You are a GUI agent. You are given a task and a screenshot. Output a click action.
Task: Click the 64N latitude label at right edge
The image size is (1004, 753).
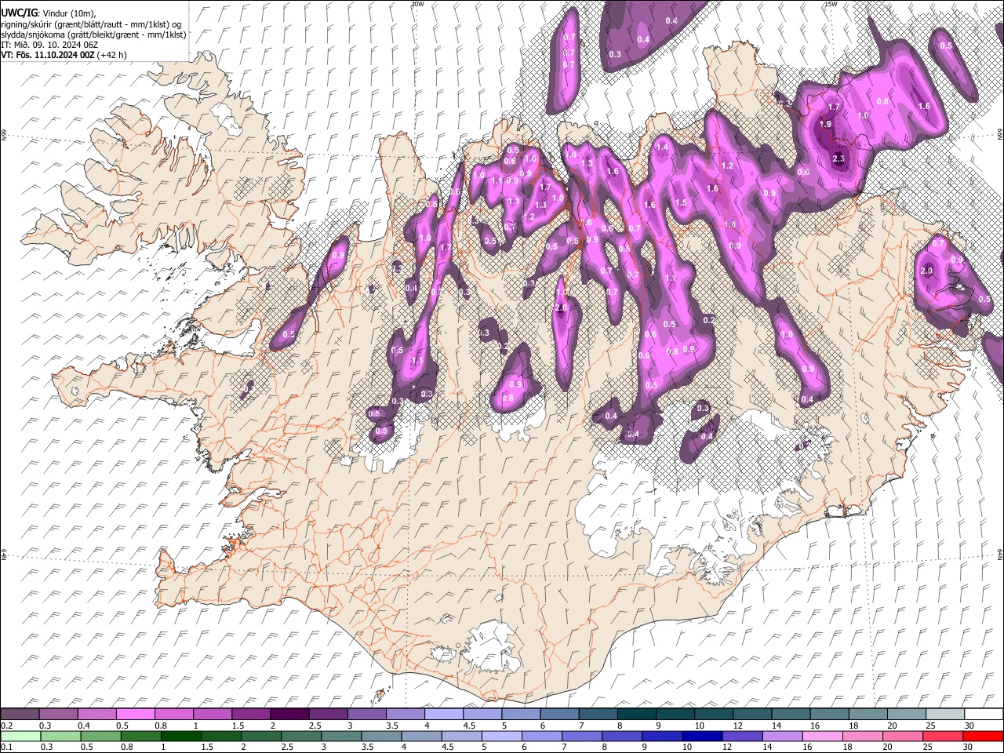pos(1000,554)
